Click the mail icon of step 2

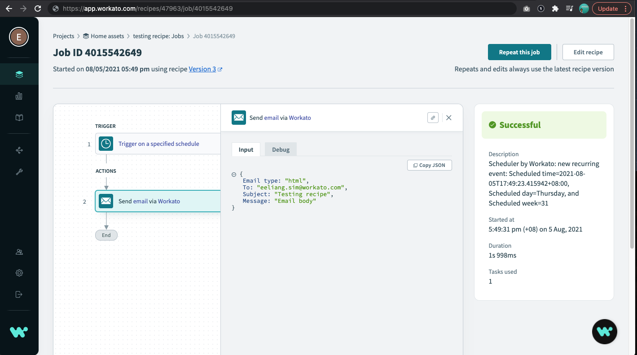(106, 201)
